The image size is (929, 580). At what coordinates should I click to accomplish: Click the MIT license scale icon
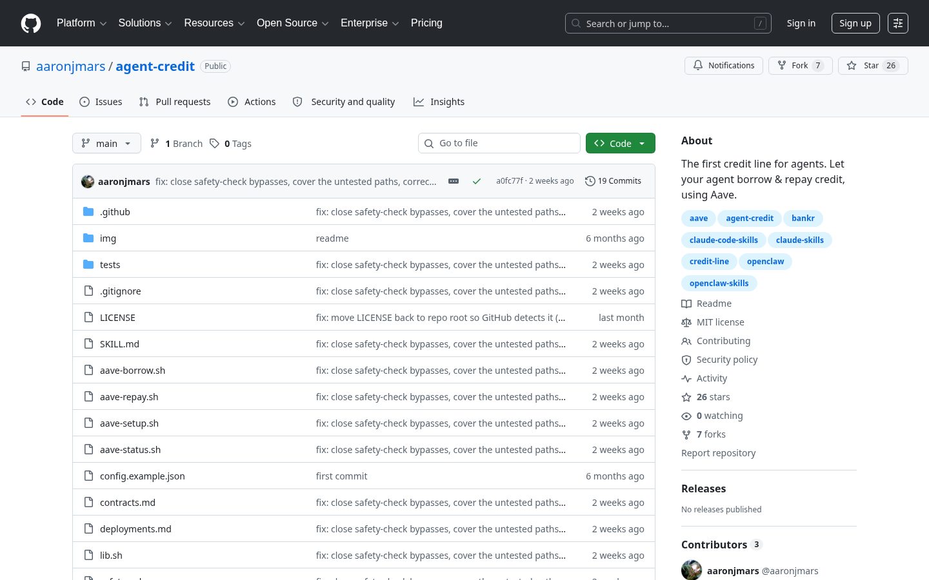(686, 322)
